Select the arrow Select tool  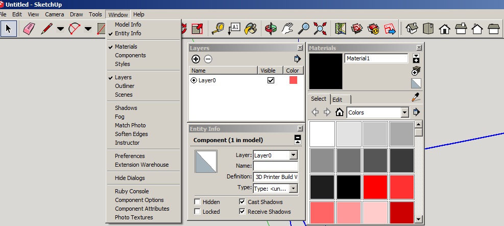[9, 29]
